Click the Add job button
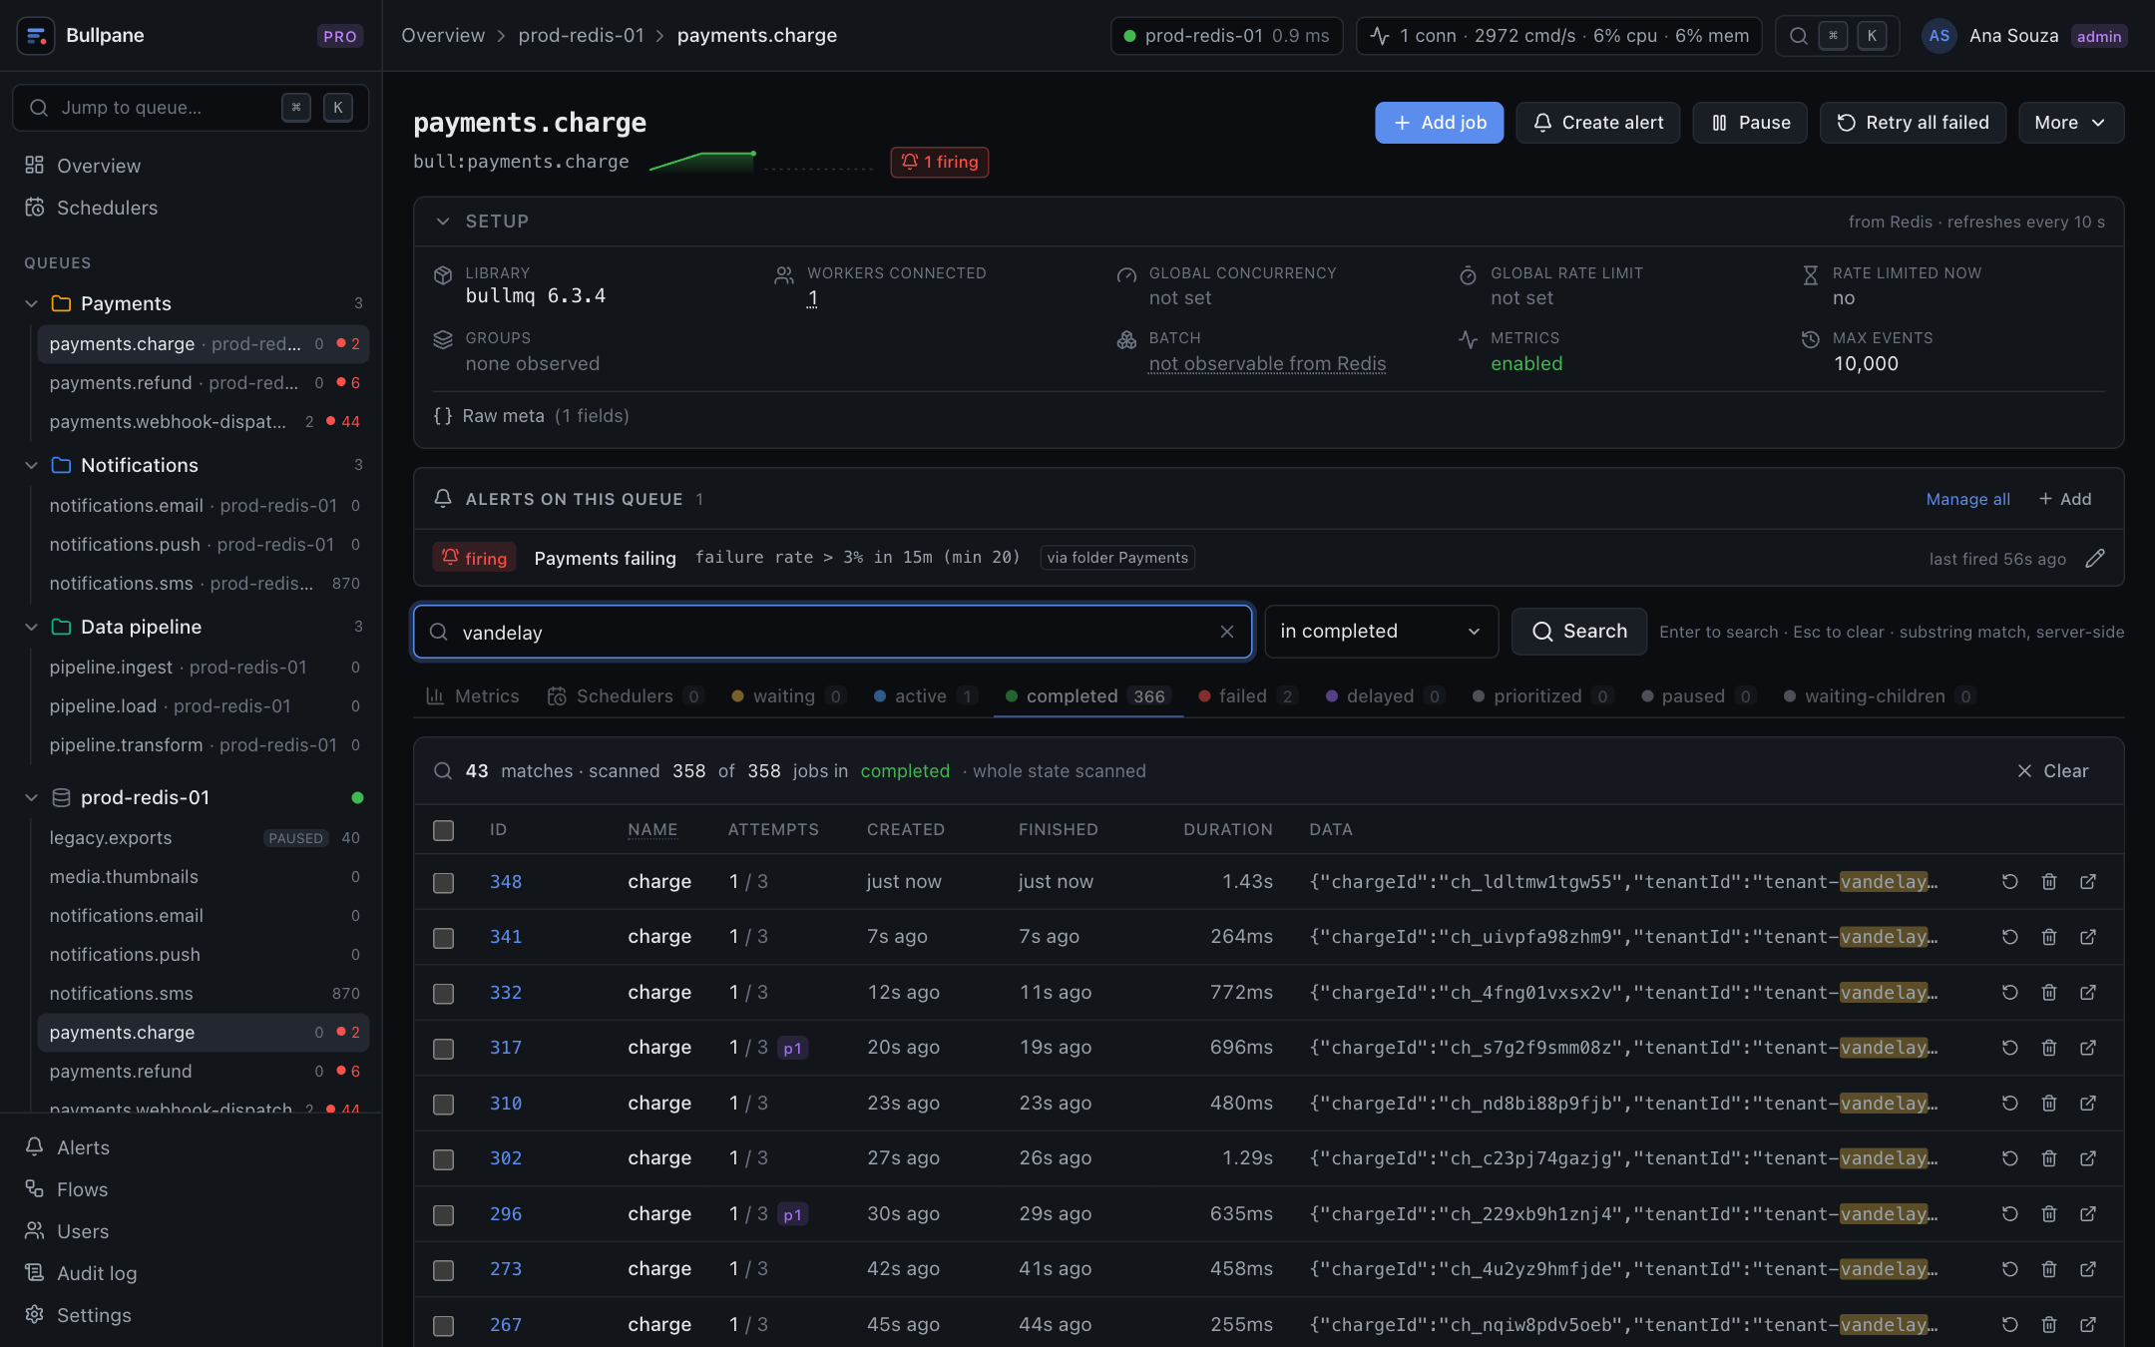Image resolution: width=2155 pixels, height=1347 pixels. click(1439, 123)
